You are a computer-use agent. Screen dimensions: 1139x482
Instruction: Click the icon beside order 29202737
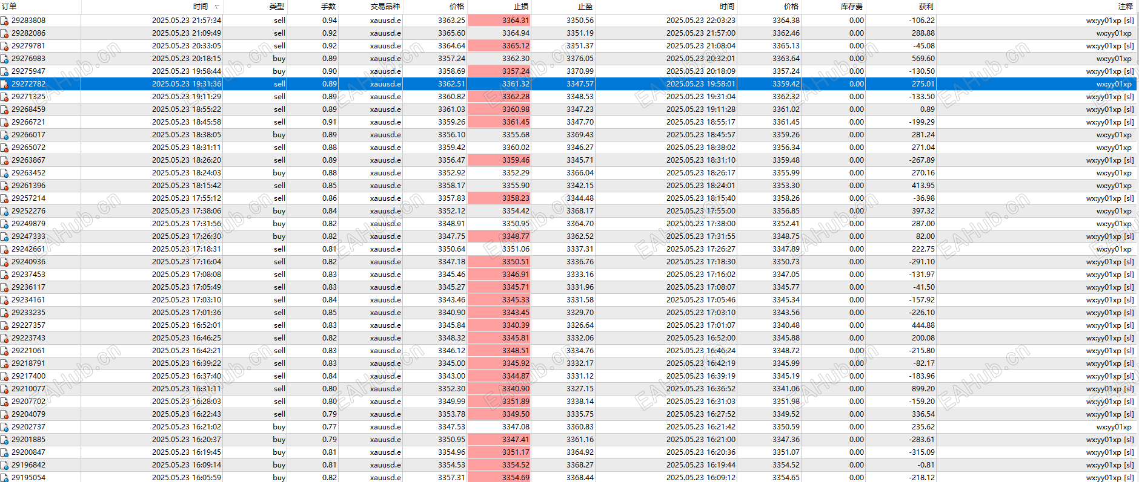point(4,427)
